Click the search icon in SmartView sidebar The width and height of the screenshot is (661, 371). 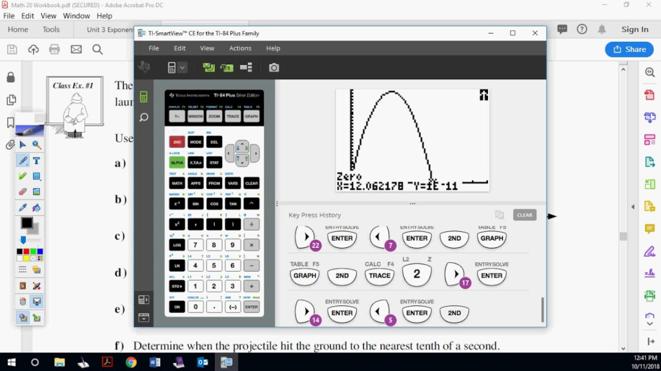pos(144,117)
